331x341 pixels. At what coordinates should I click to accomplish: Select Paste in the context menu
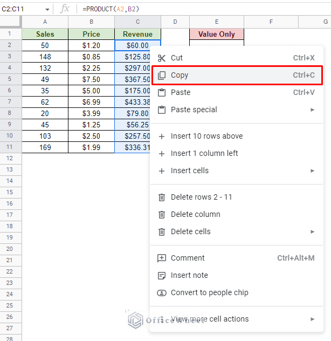coord(237,92)
